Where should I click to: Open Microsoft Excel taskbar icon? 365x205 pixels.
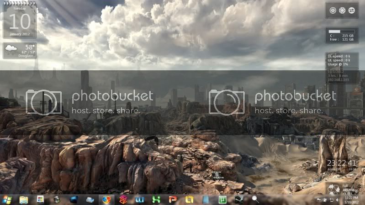[x=156, y=200]
